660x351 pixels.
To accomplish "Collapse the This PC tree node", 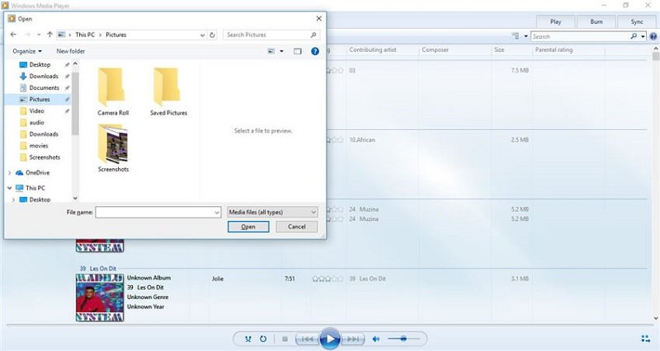I will tap(10, 188).
